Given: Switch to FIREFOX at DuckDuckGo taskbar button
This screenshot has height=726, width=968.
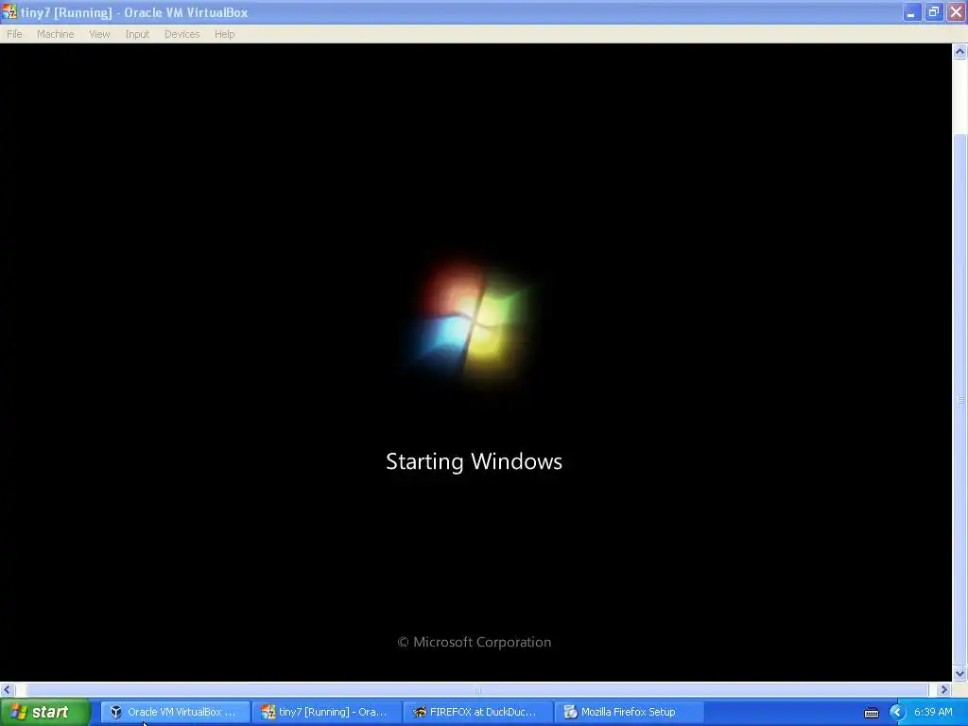Looking at the screenshot, I should pos(477,712).
